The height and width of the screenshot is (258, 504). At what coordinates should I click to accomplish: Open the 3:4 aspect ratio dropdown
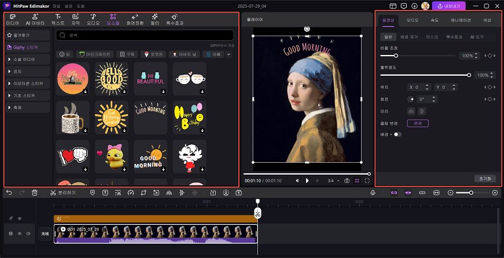coord(333,180)
